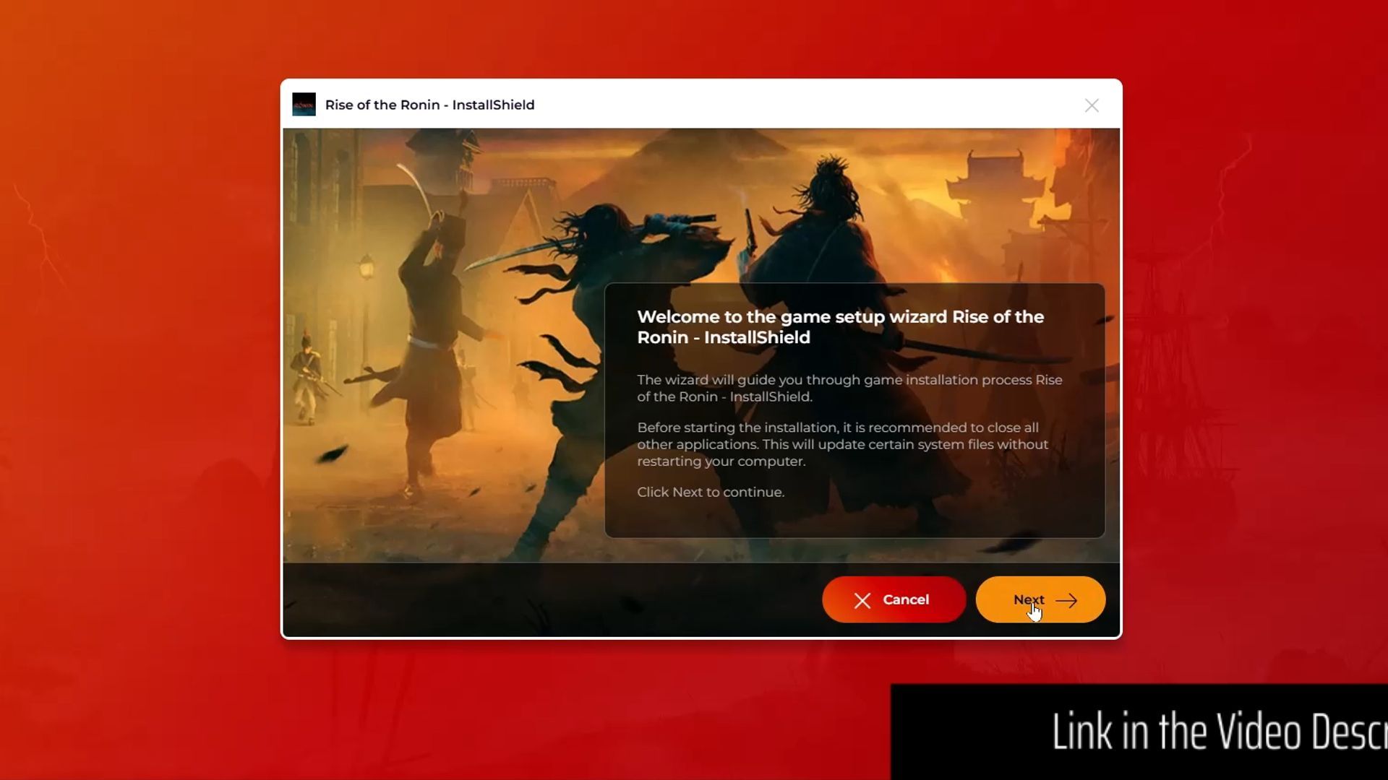Image resolution: width=1388 pixels, height=780 pixels.
Task: Cancel the Rise of the Ronin setup
Action: [x=894, y=599]
